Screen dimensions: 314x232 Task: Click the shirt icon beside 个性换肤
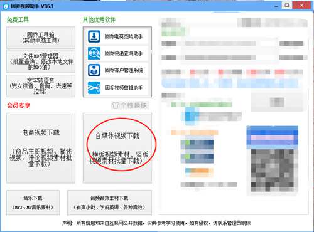click(116, 105)
